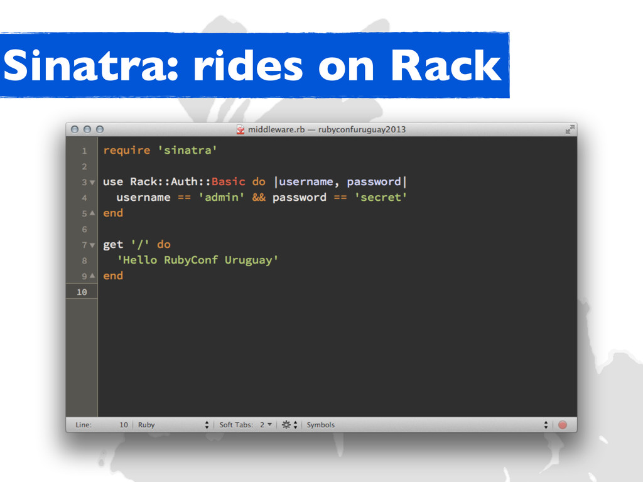Click the 'password|' block parameter on line 3

pyautogui.click(x=377, y=181)
